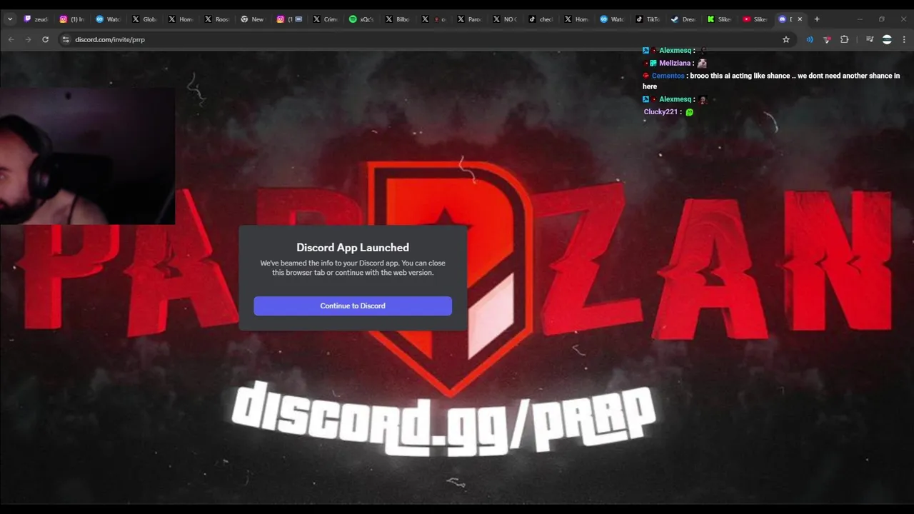Viewport: 914px width, 514px height.
Task: Switch to the 'Paroc' X tab
Action: click(x=470, y=19)
